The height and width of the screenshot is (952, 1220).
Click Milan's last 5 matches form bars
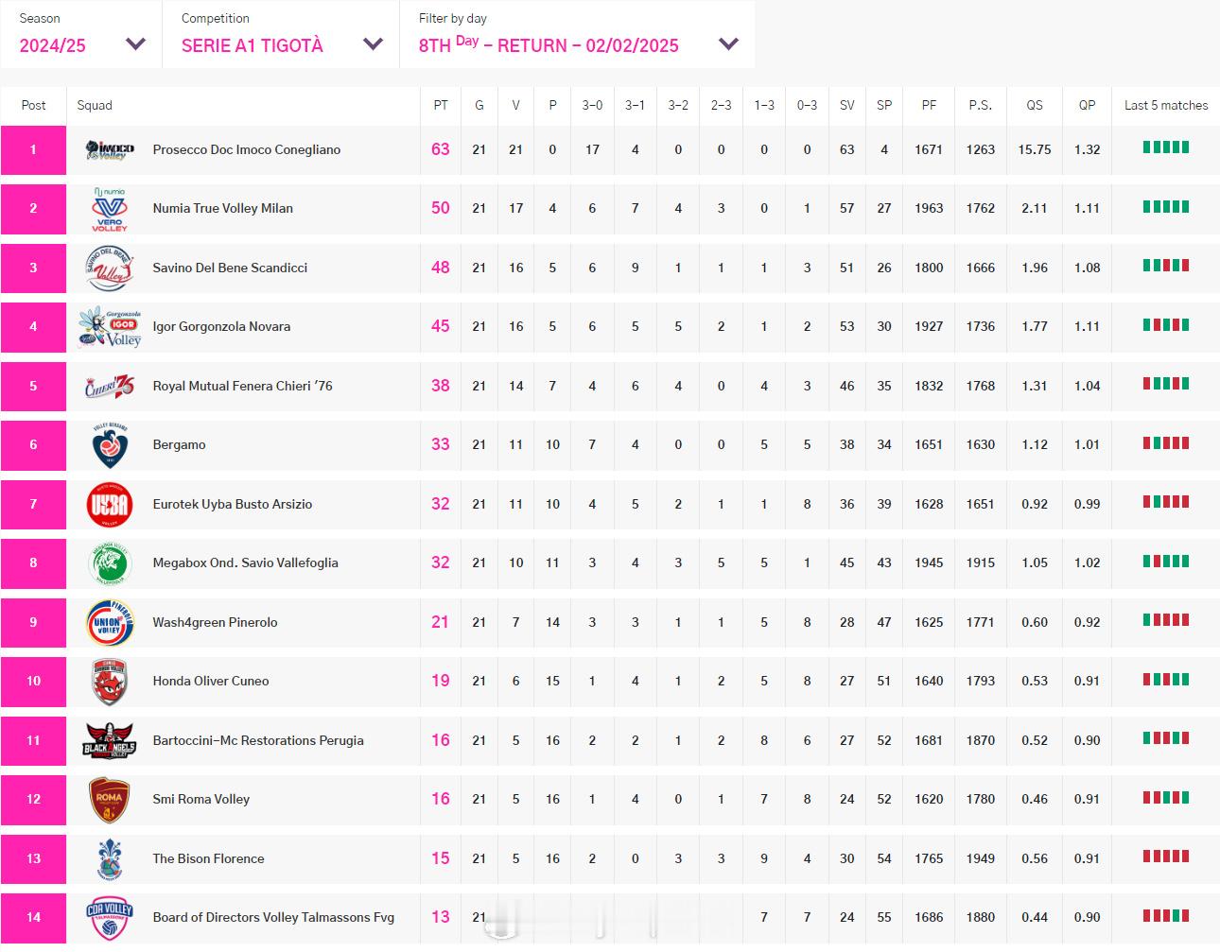click(x=1166, y=206)
